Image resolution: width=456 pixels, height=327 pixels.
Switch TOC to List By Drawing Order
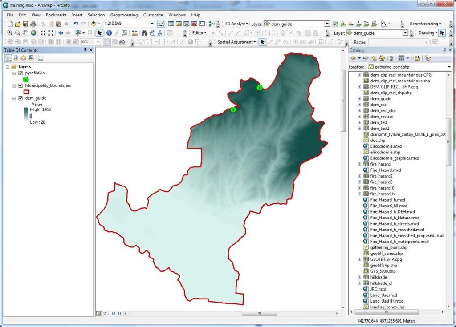[x=8, y=58]
